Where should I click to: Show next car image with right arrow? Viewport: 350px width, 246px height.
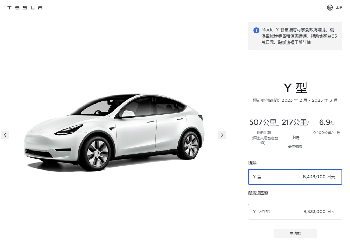(x=222, y=135)
